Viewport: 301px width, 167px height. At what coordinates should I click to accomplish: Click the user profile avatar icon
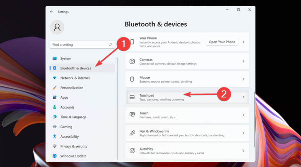coord(57,27)
